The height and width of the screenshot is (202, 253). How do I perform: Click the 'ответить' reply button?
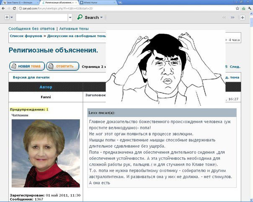[63, 66]
